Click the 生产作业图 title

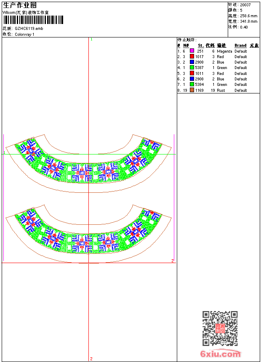point(20,5)
